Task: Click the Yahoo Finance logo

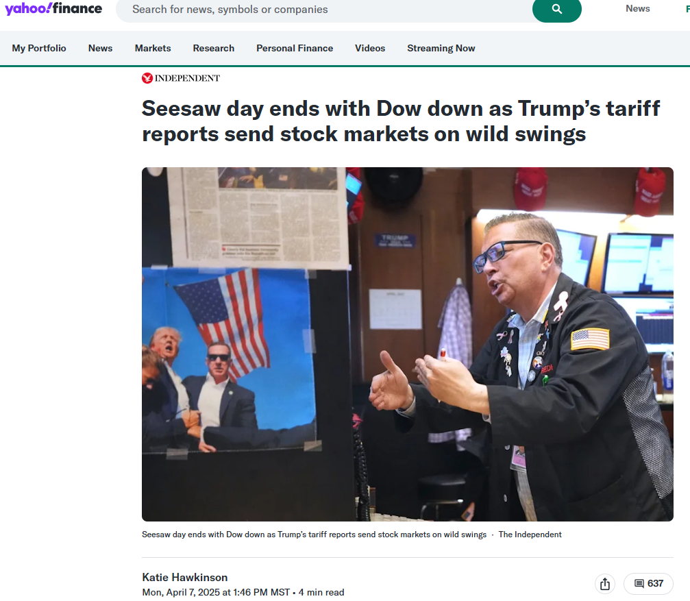Action: coord(53,8)
